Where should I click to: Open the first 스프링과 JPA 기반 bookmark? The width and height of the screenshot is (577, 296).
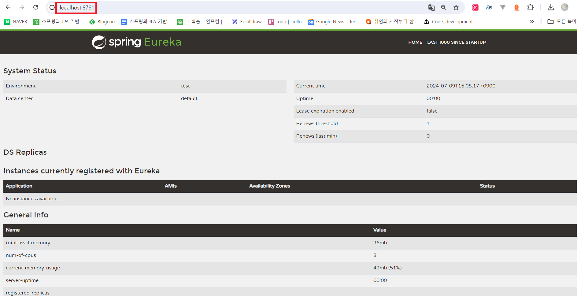(x=58, y=22)
